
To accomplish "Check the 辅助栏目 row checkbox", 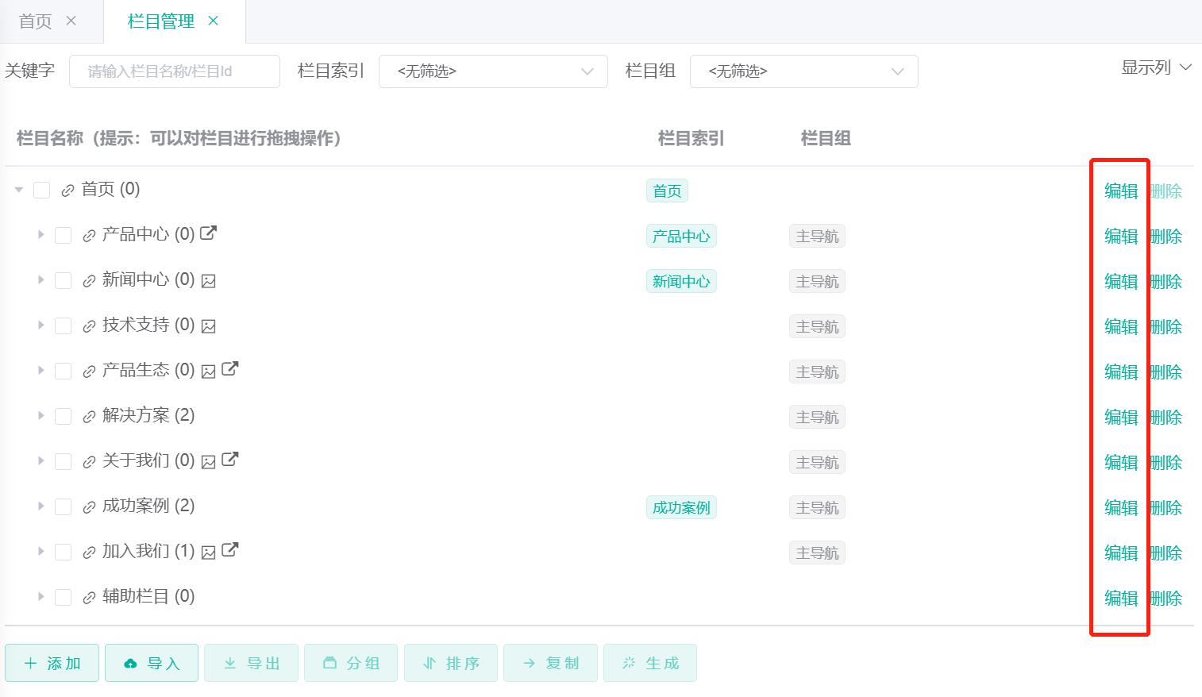I will (x=64, y=598).
